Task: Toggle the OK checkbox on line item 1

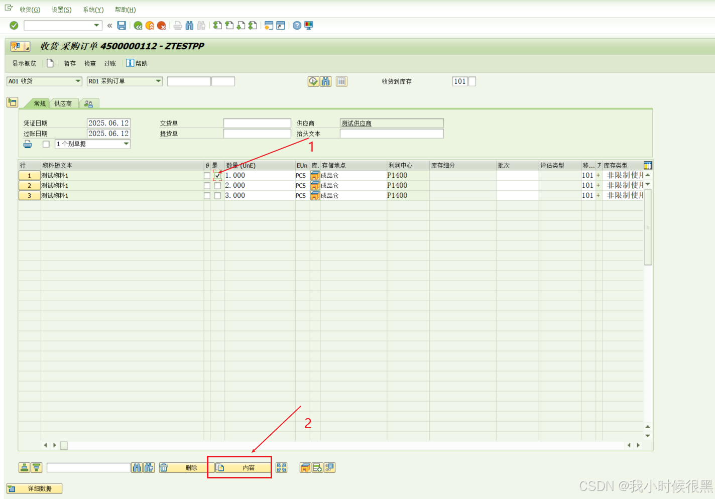Action: point(217,175)
